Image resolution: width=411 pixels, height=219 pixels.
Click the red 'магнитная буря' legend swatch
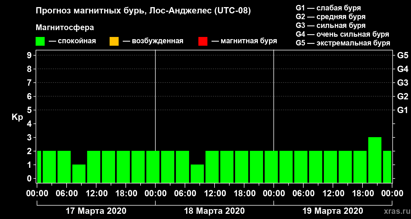pyautogui.click(x=203, y=41)
